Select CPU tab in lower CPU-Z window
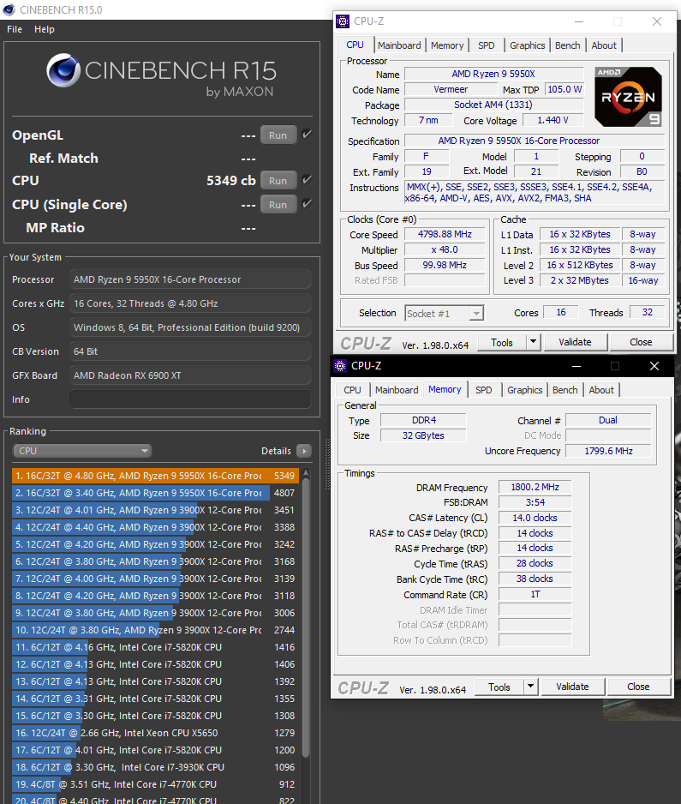 tap(352, 390)
